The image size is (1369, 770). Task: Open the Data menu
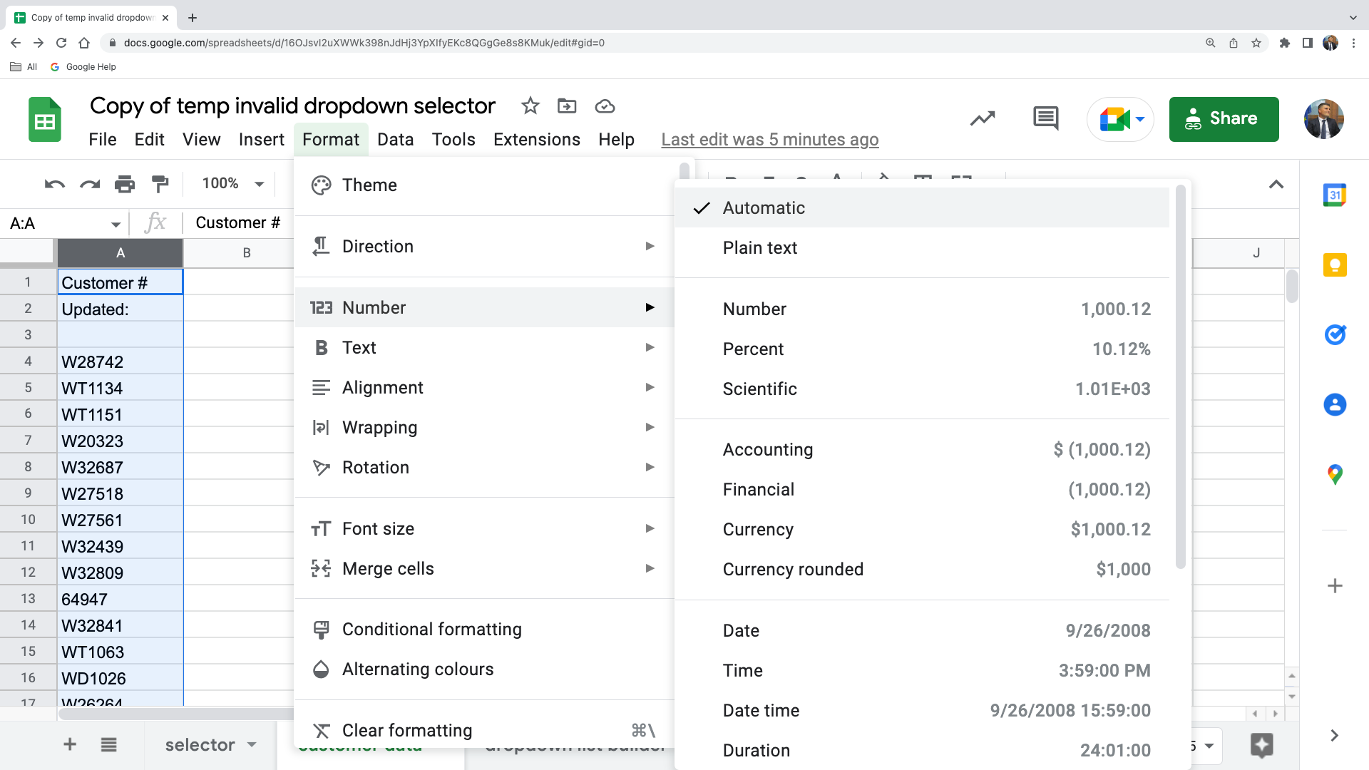pos(395,140)
